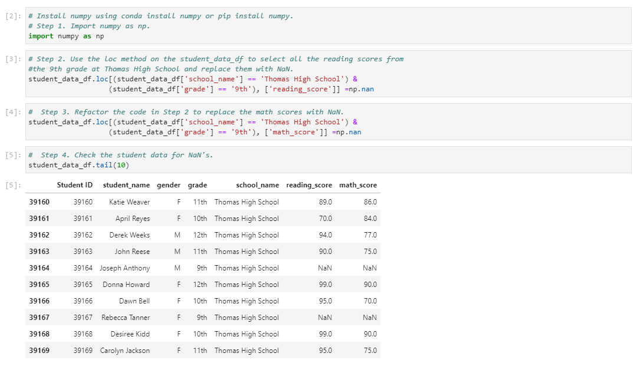Click the reading_score column header
Screen dimensions: 640x373
click(309, 185)
